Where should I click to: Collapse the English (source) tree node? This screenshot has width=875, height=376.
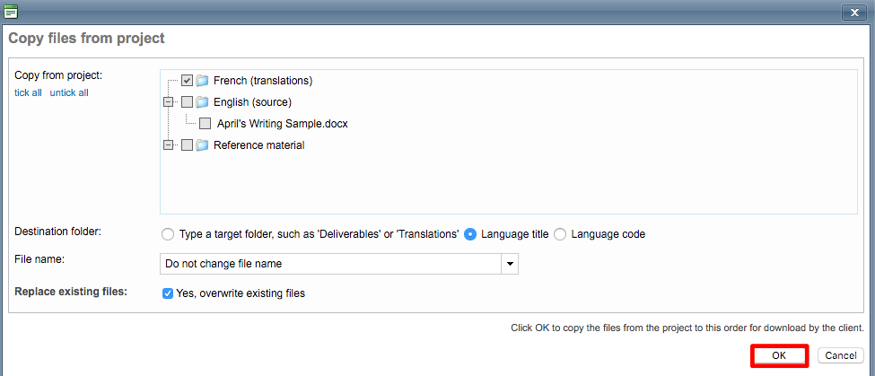(x=168, y=102)
